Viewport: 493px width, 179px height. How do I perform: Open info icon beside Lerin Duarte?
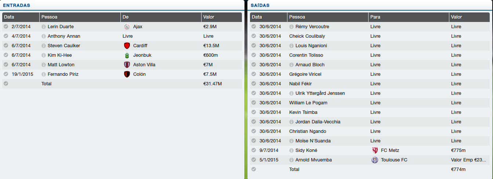pos(44,27)
